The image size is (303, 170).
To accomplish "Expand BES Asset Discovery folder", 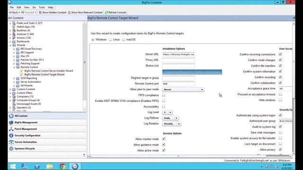I will pyautogui.click(x=14, y=49).
